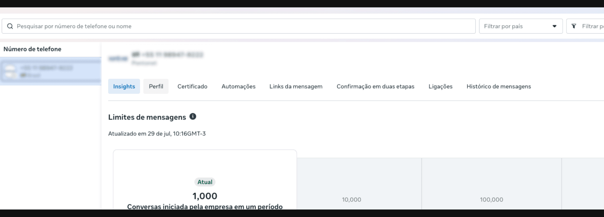Click the caret arrow in the country filter
Image resolution: width=604 pixels, height=217 pixels.
pyautogui.click(x=554, y=26)
